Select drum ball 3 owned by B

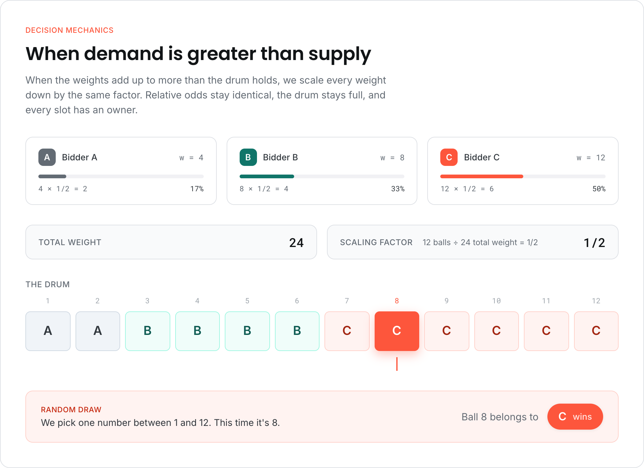[x=148, y=331]
